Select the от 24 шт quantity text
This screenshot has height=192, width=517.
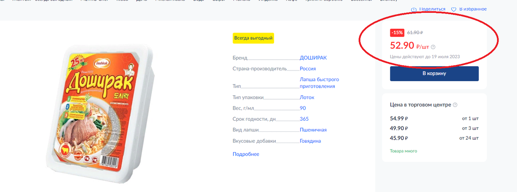coord(468,138)
